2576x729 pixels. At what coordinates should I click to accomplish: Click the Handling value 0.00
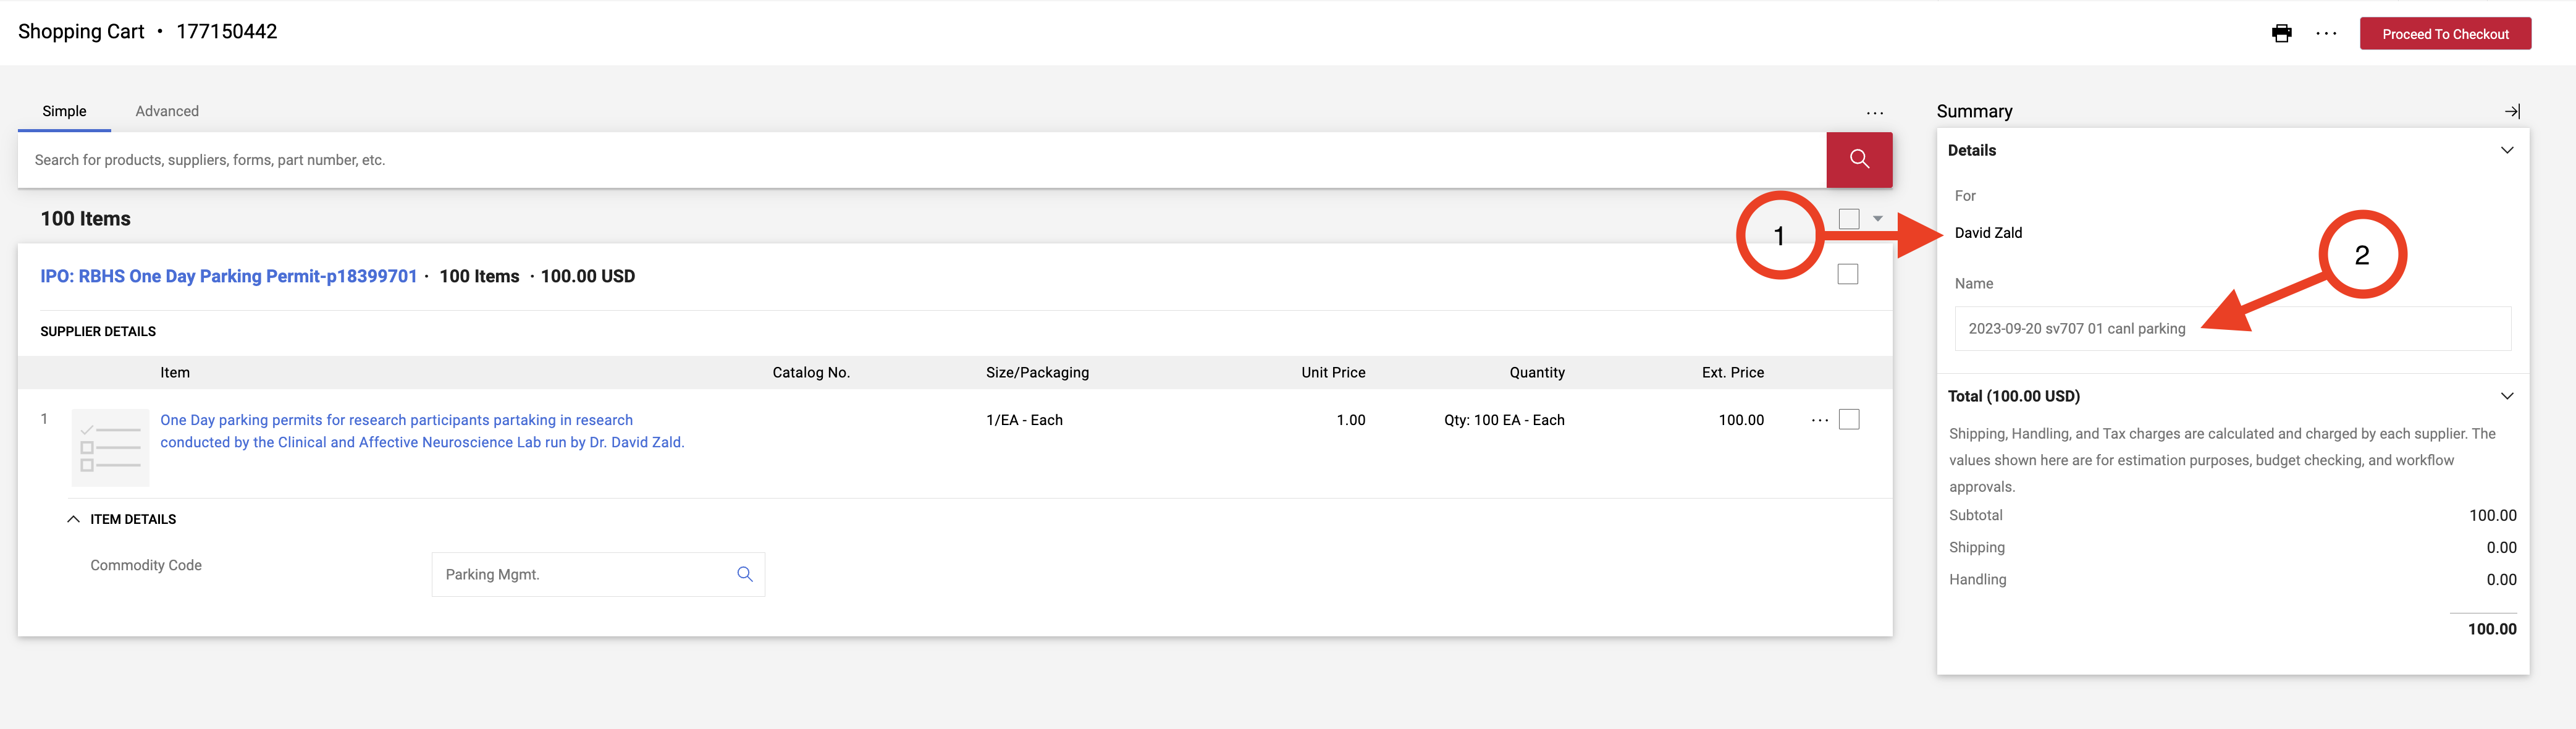click(x=2501, y=580)
